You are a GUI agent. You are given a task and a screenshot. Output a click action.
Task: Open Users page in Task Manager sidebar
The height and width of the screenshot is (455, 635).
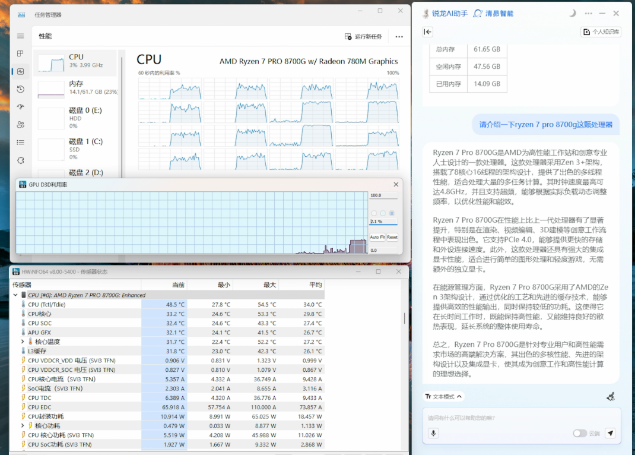(x=20, y=125)
